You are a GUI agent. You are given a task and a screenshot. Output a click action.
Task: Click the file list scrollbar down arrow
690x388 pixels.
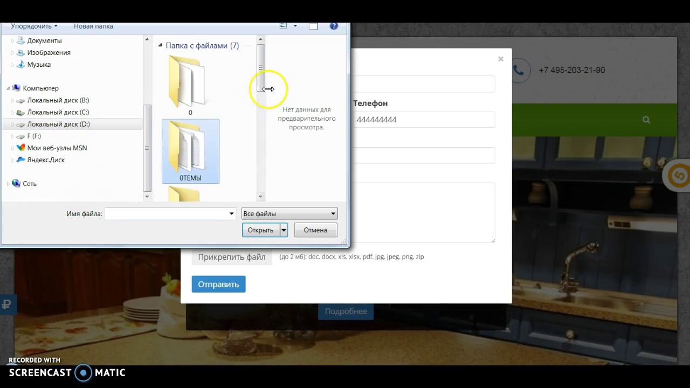[x=261, y=197]
